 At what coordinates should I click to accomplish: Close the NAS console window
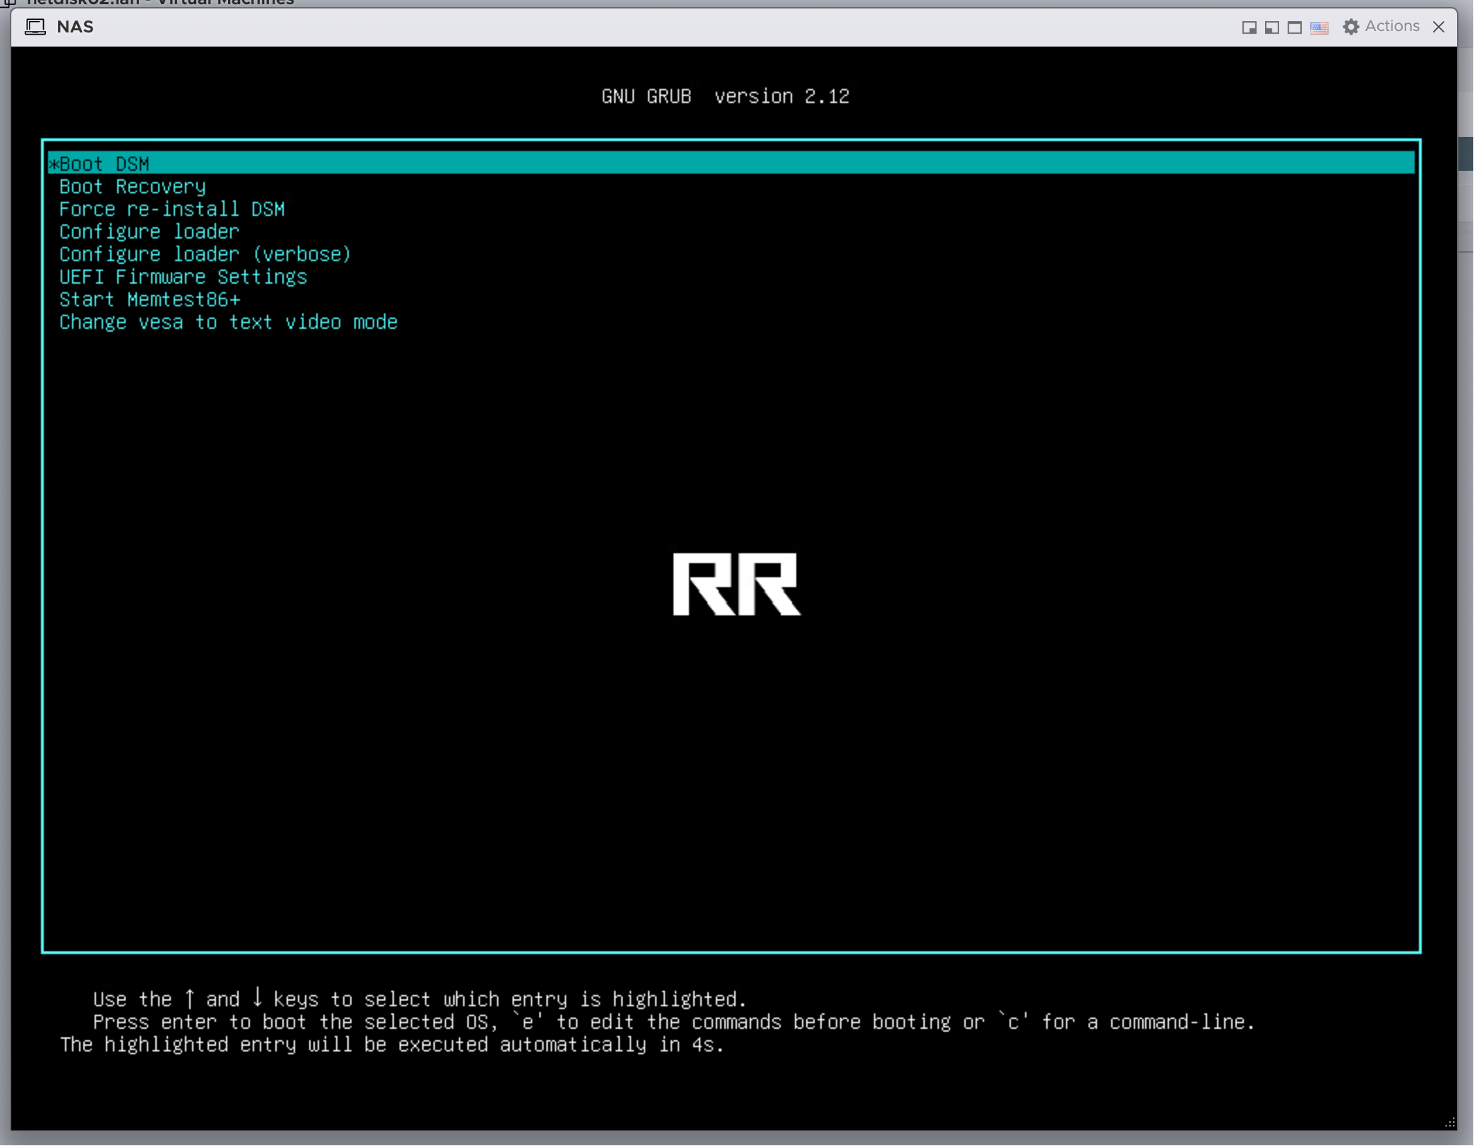pos(1439,27)
